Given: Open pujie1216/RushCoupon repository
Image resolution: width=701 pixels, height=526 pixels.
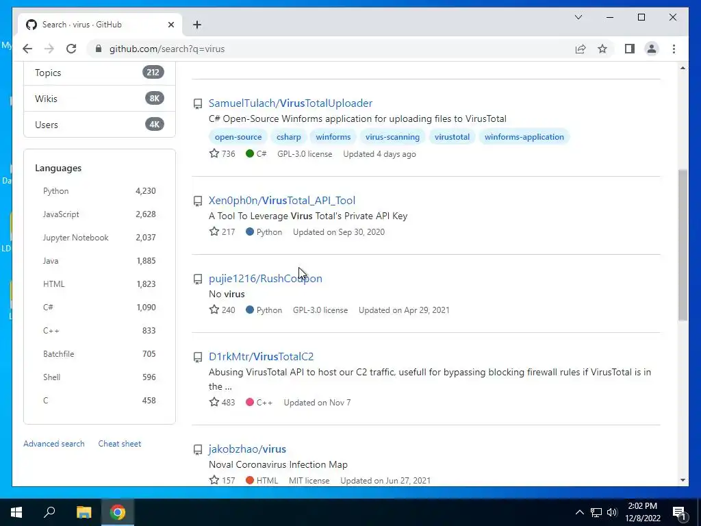Looking at the screenshot, I should click(265, 278).
